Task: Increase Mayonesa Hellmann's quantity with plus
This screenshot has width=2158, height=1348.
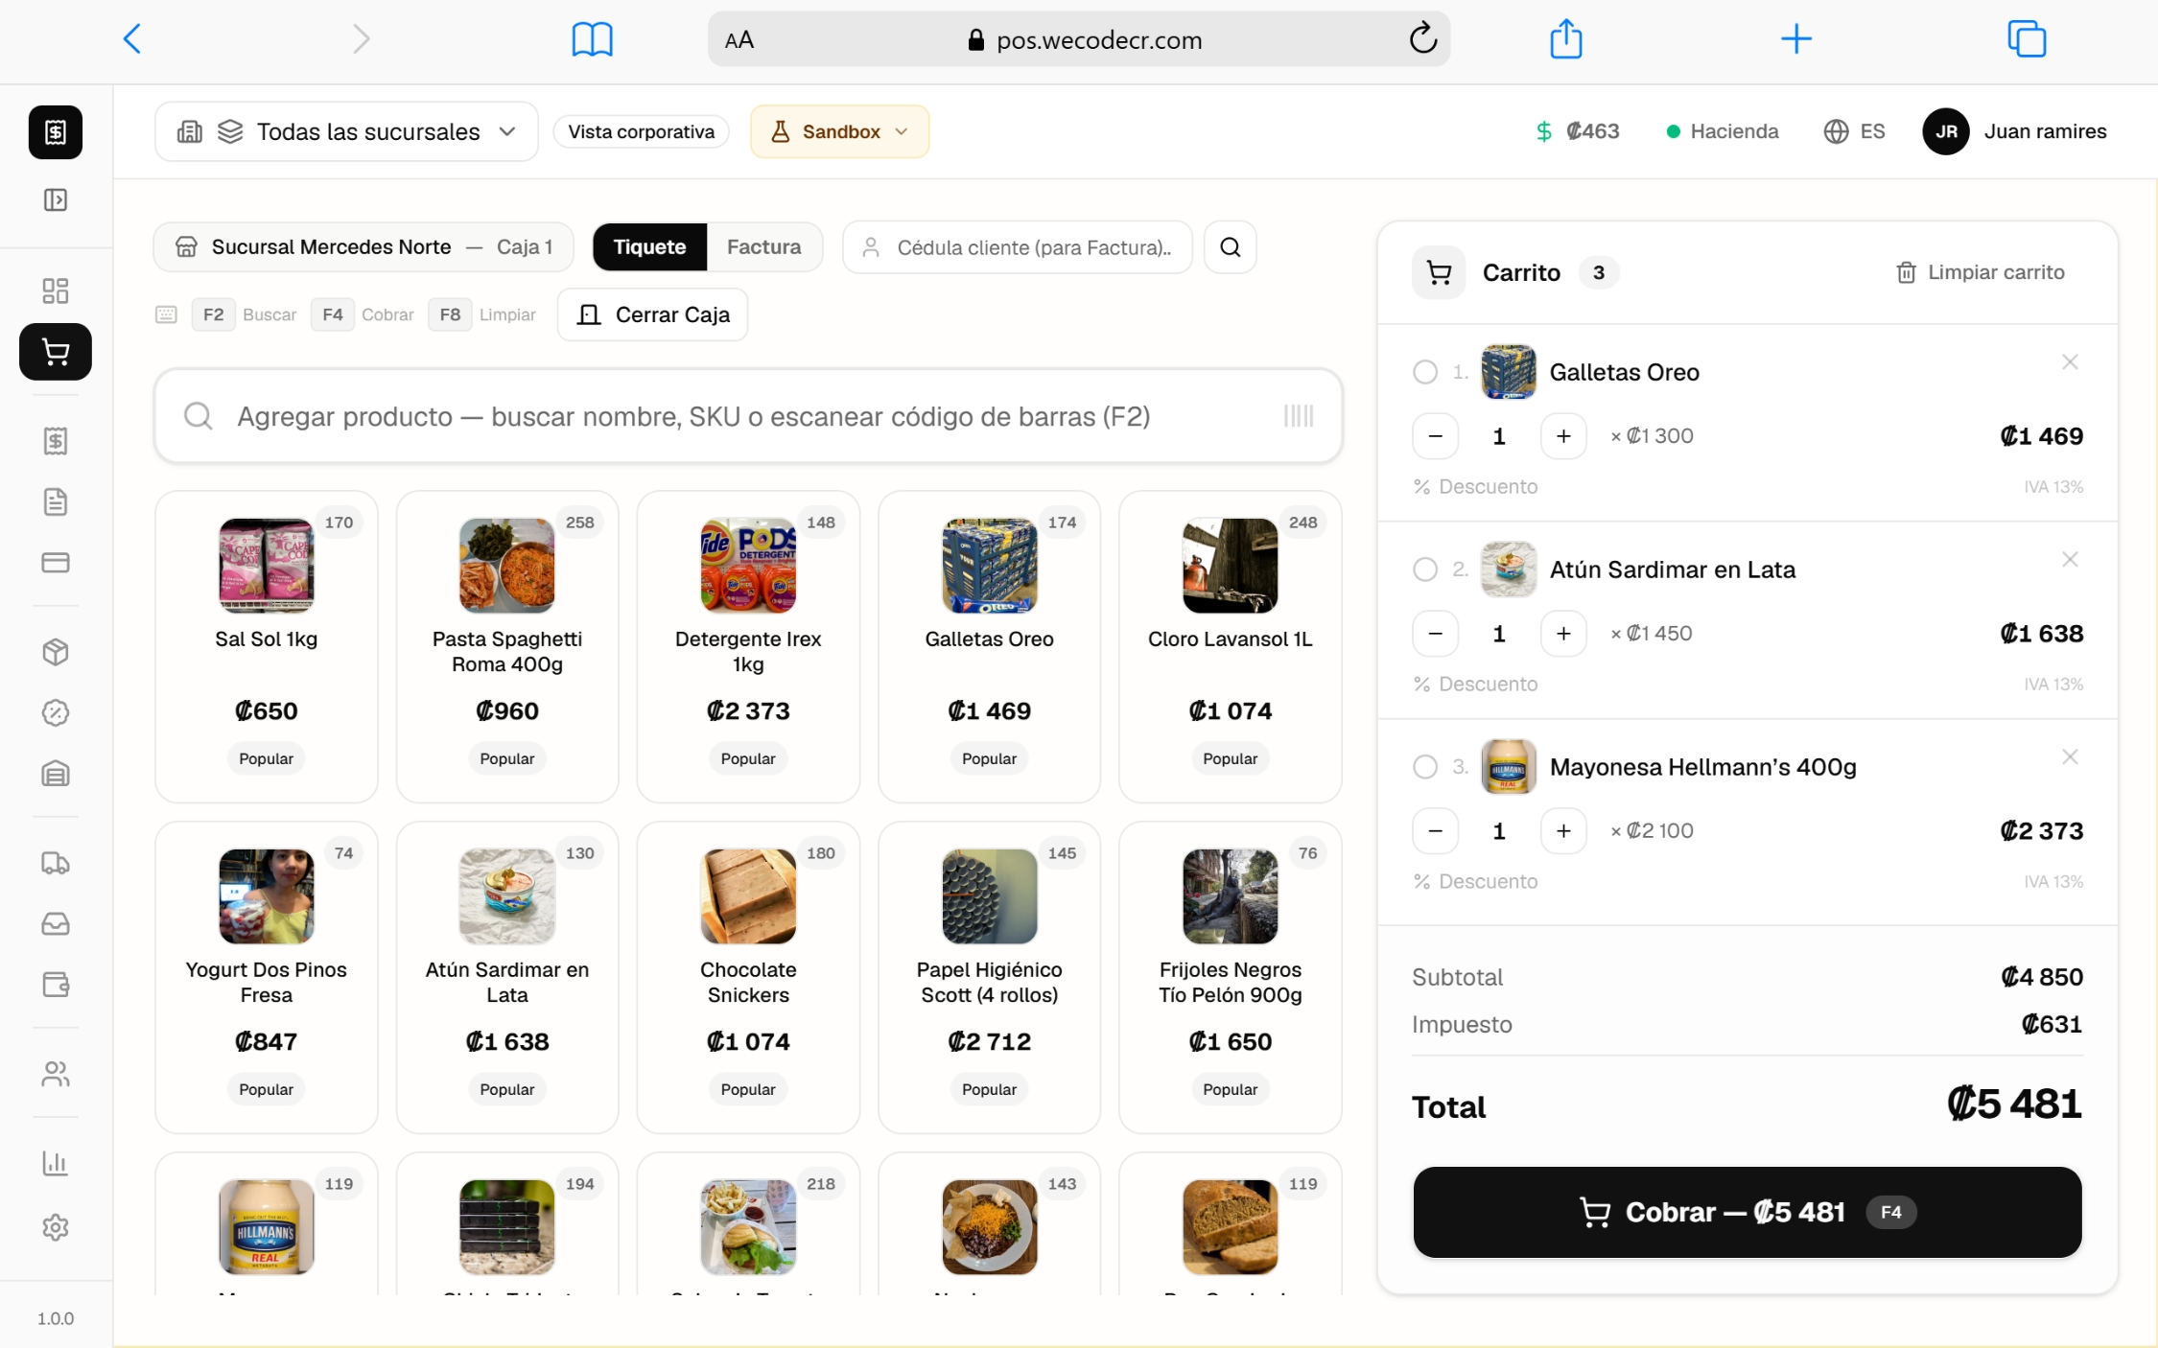Action: (1563, 831)
